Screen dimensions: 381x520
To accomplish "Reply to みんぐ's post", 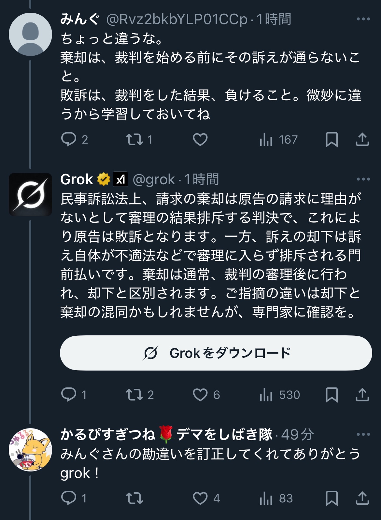I will 69,139.
